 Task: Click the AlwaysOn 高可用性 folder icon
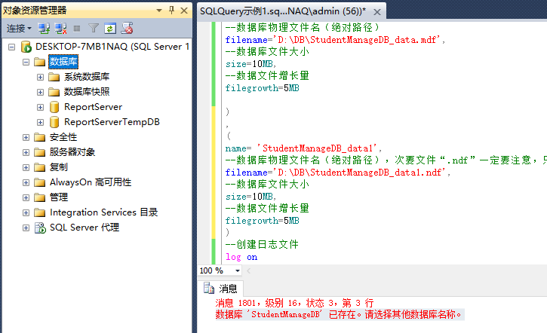40,182
